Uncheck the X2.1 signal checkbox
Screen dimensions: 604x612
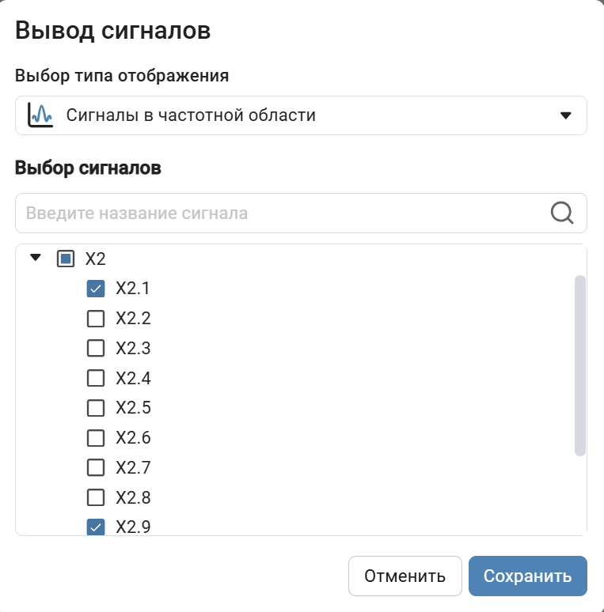tap(96, 289)
